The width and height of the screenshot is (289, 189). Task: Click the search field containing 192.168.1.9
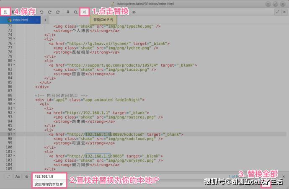click(x=49, y=176)
